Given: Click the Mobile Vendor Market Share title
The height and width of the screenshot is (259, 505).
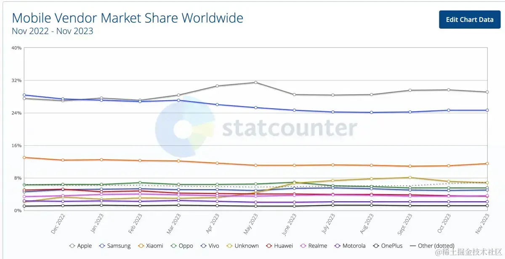Looking at the screenshot, I should 128,18.
